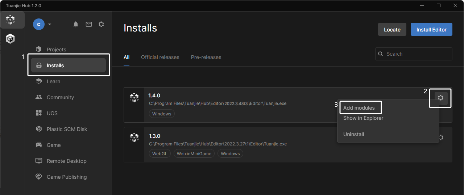Viewport: 464px width, 195px height.
Task: Switch to Official releases tab
Action: [160, 57]
